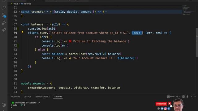This screenshot has width=198, height=111.
Task: Switch to the Output panel tab
Action: click(x=27, y=97)
